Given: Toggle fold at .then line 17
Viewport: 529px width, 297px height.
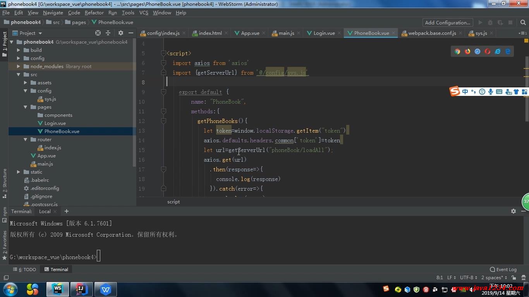Looking at the screenshot, I should (x=164, y=169).
